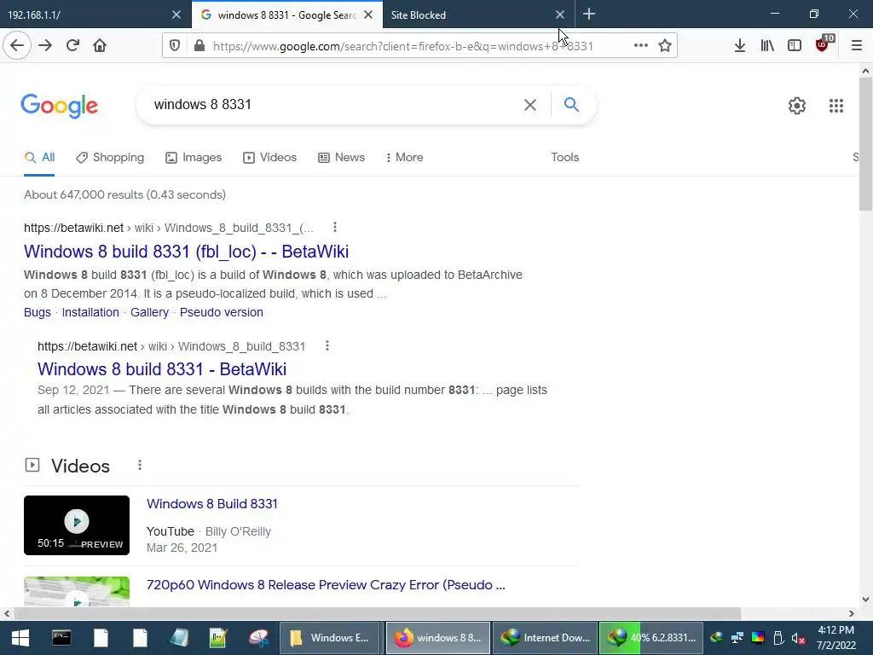The image size is (873, 655).
Task: Open the uBlock Origin extension icon
Action: [x=823, y=44]
